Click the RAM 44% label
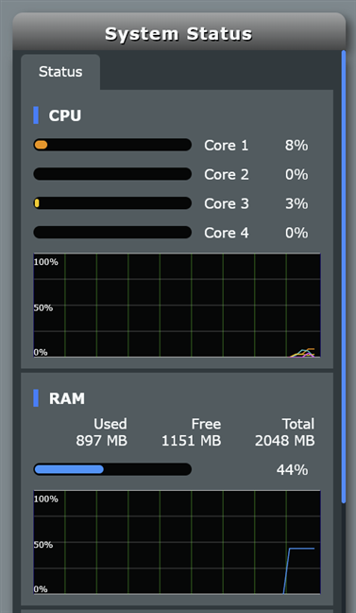 [x=293, y=469]
